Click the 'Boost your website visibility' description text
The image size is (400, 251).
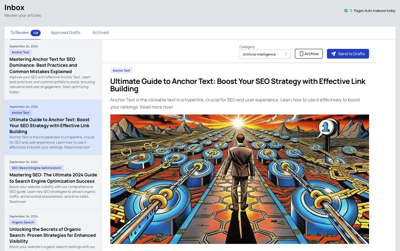tap(53, 194)
